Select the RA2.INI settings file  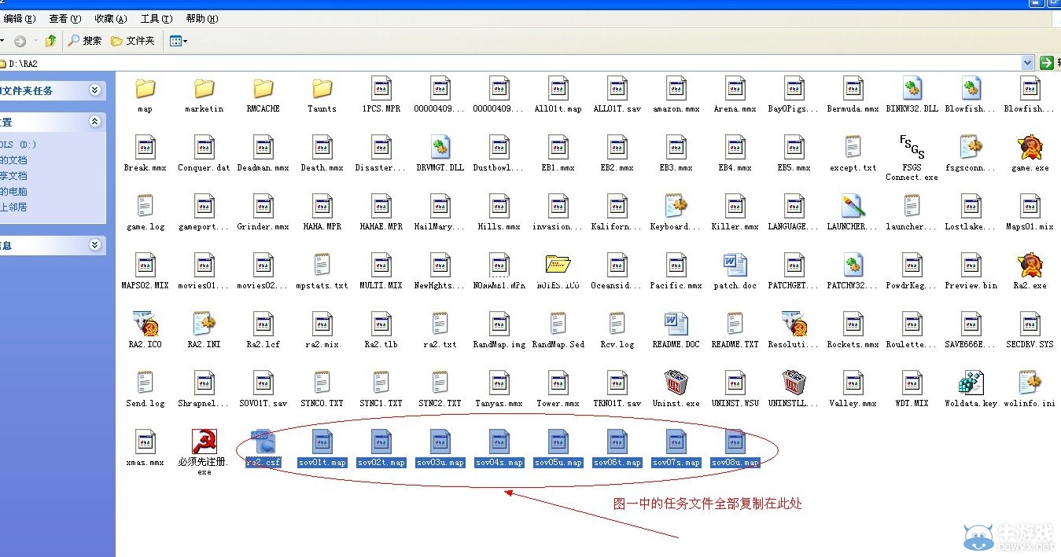tap(204, 324)
